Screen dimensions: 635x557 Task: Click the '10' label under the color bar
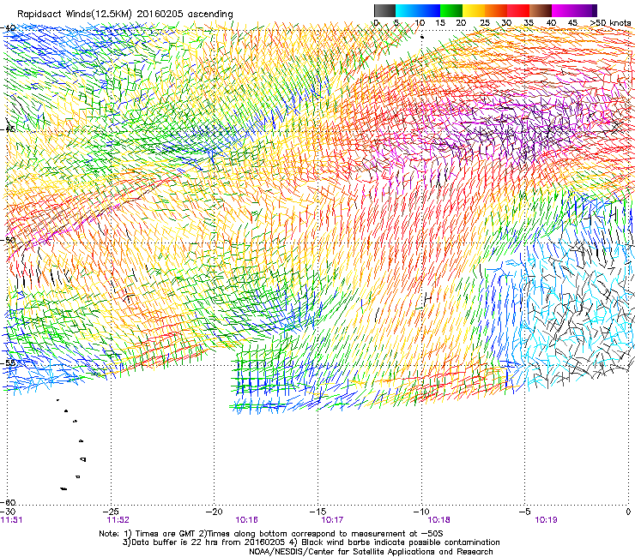coord(420,23)
